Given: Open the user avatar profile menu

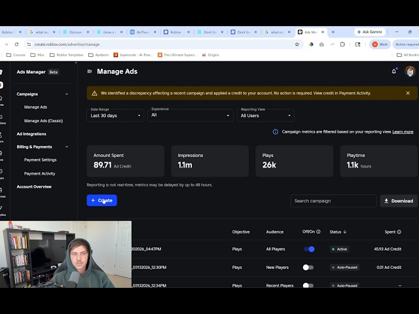Looking at the screenshot, I should (x=410, y=71).
